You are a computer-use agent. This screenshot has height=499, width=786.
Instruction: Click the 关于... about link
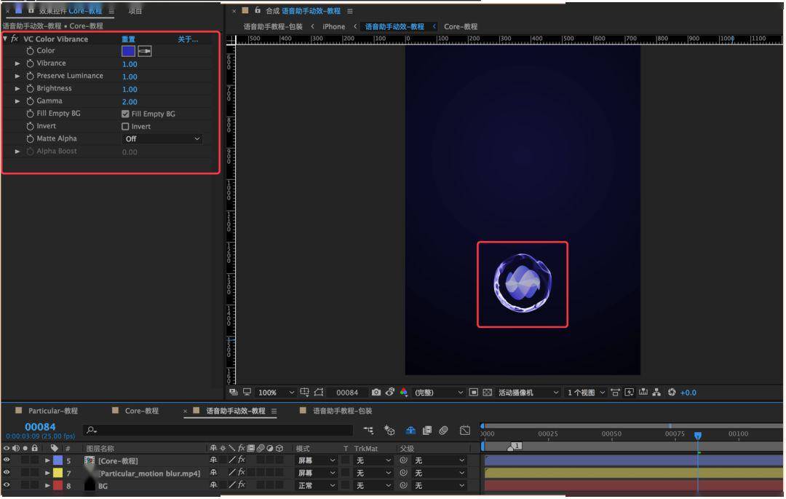pos(188,39)
